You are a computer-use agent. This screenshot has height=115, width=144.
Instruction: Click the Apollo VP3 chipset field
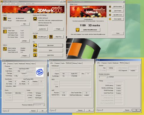click(x=74, y=74)
